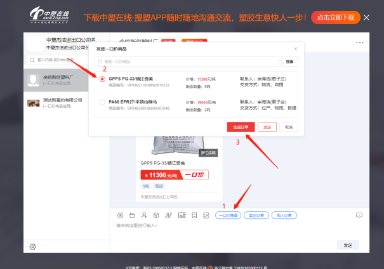Image resolution: width=384 pixels, height=269 pixels.
Task: Click the 19500元/吨 price in dialog
Action: 206,102
